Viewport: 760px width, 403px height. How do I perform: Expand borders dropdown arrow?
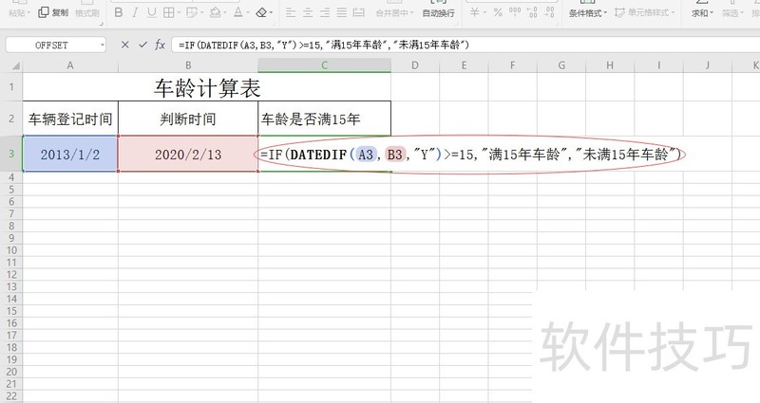179,13
